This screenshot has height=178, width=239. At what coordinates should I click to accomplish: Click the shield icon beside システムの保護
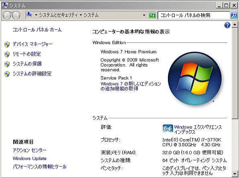pyautogui.click(x=7, y=64)
